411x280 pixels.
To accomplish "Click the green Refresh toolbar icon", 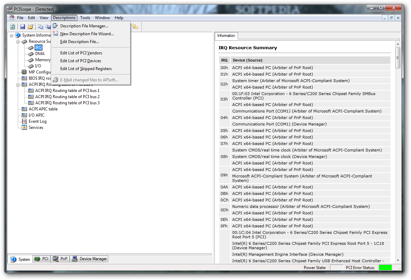I will pyautogui.click(x=13, y=27).
